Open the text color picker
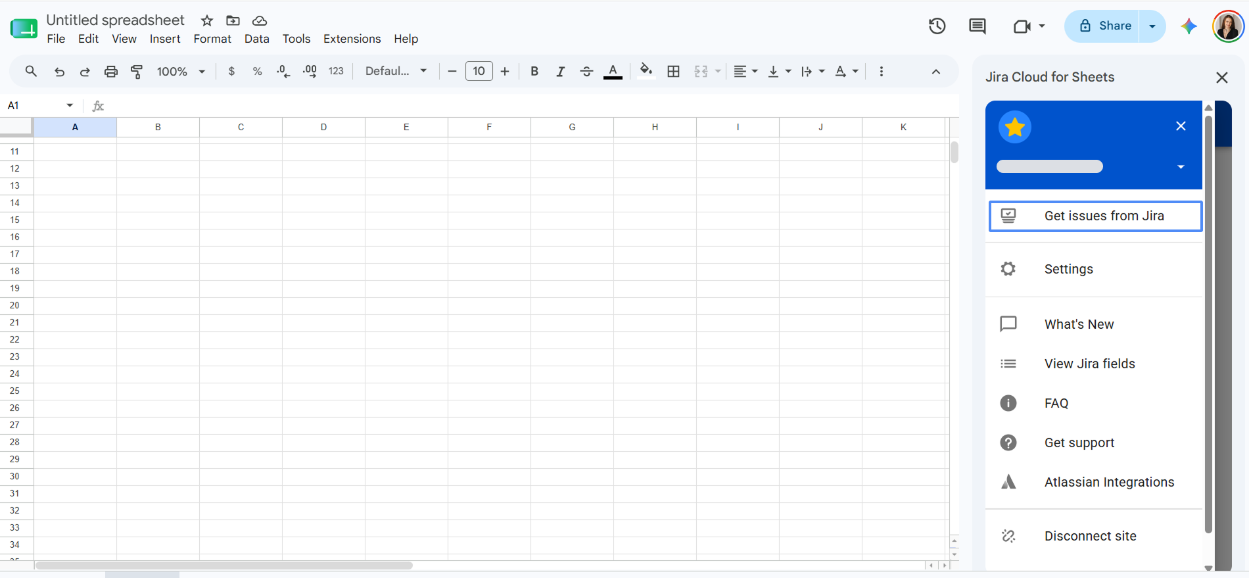 [613, 72]
